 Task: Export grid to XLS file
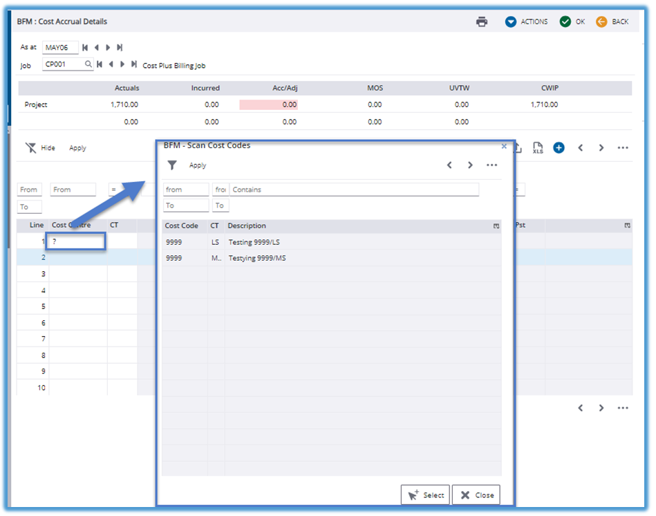click(538, 148)
